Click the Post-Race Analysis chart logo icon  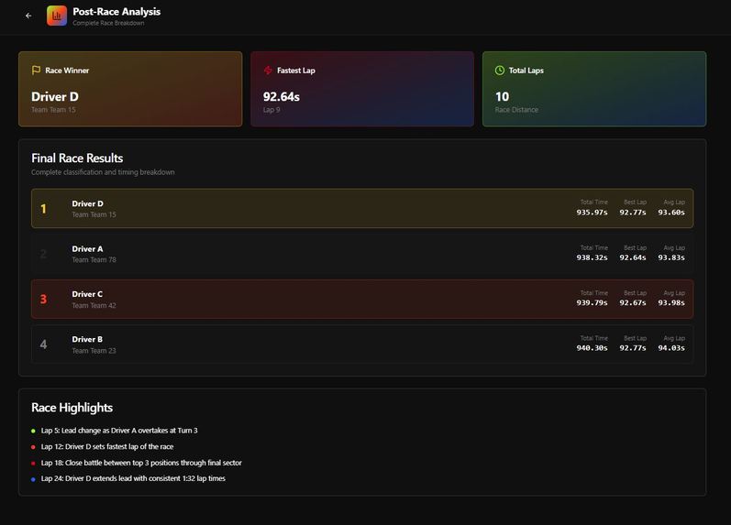tap(57, 16)
